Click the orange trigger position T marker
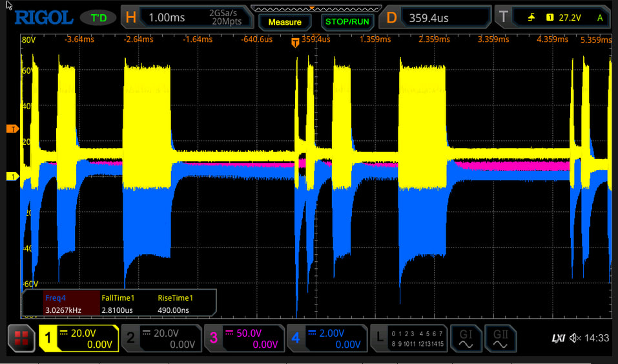 (295, 43)
